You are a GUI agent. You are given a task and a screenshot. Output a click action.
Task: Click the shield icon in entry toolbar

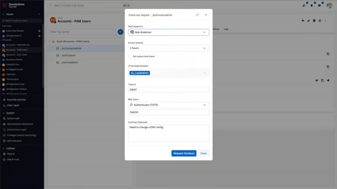click(314, 21)
